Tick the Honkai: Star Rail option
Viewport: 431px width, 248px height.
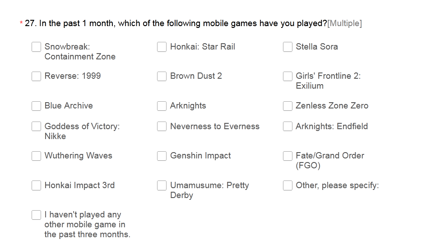click(x=162, y=47)
